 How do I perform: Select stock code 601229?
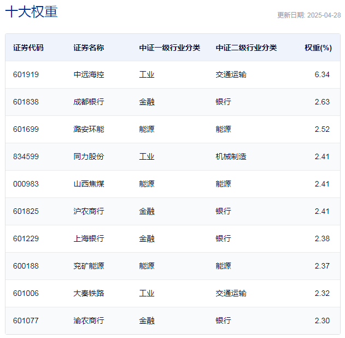(x=26, y=238)
